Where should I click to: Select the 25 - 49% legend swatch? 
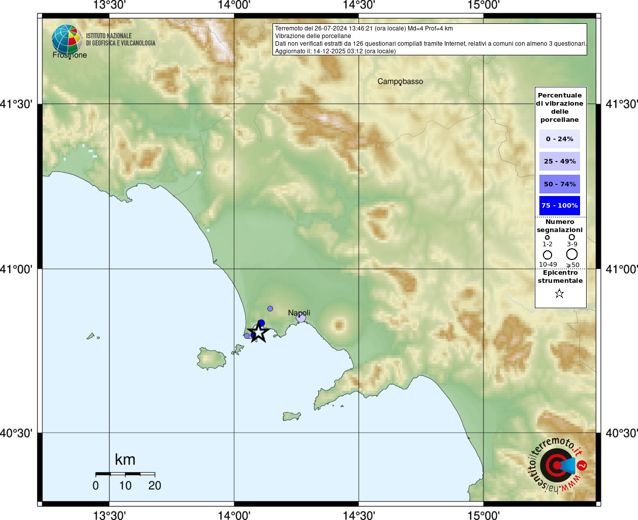[559, 161]
